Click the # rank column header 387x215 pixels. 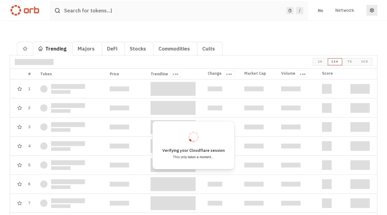tap(29, 74)
